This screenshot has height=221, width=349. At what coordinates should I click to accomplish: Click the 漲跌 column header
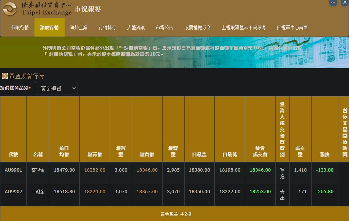tap(324, 154)
